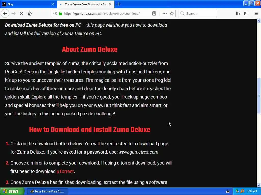The height and width of the screenshot is (195, 261).
Task: Go back to the previous page
Action: click(x=5, y=13)
